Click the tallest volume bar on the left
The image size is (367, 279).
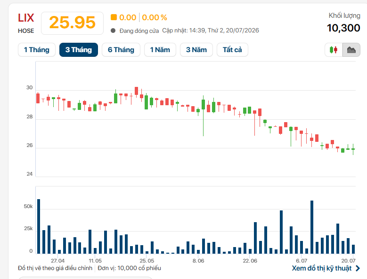[x=39, y=226]
